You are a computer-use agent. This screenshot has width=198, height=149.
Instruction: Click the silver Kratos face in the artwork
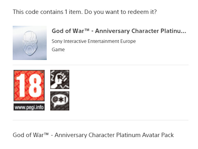[30, 43]
